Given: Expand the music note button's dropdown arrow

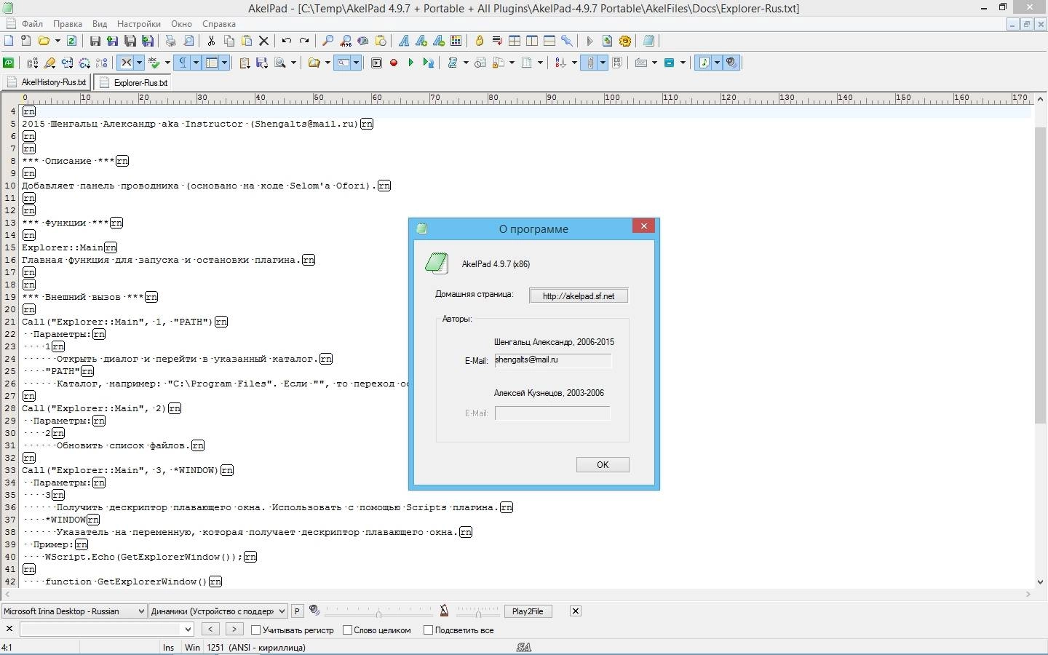Looking at the screenshot, I should coord(717,63).
